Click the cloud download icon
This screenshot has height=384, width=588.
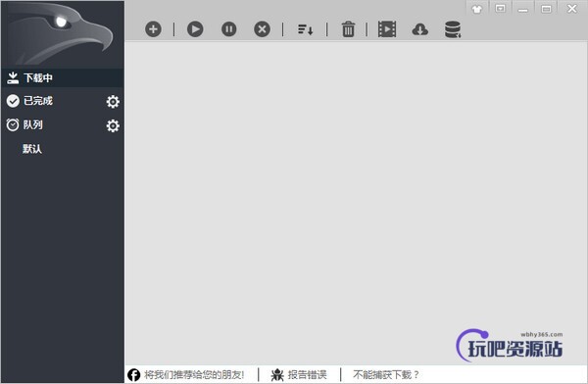point(420,29)
